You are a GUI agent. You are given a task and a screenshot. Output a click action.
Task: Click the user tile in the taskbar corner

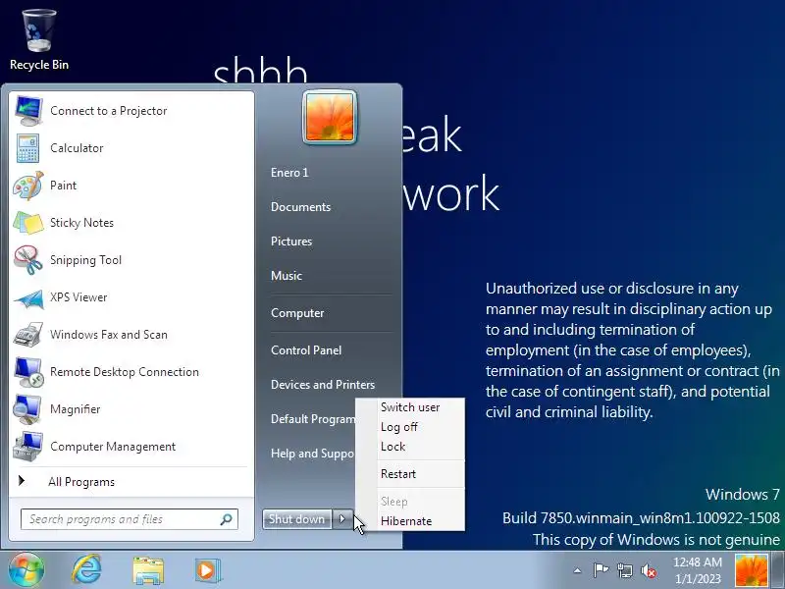[x=752, y=570]
